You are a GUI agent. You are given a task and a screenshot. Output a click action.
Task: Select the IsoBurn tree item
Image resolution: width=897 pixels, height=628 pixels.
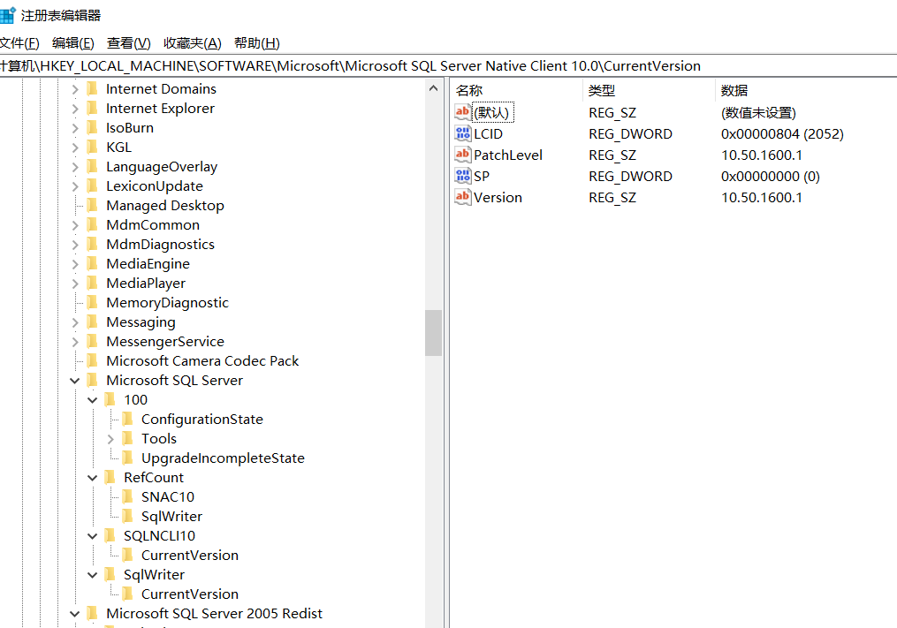click(x=129, y=128)
